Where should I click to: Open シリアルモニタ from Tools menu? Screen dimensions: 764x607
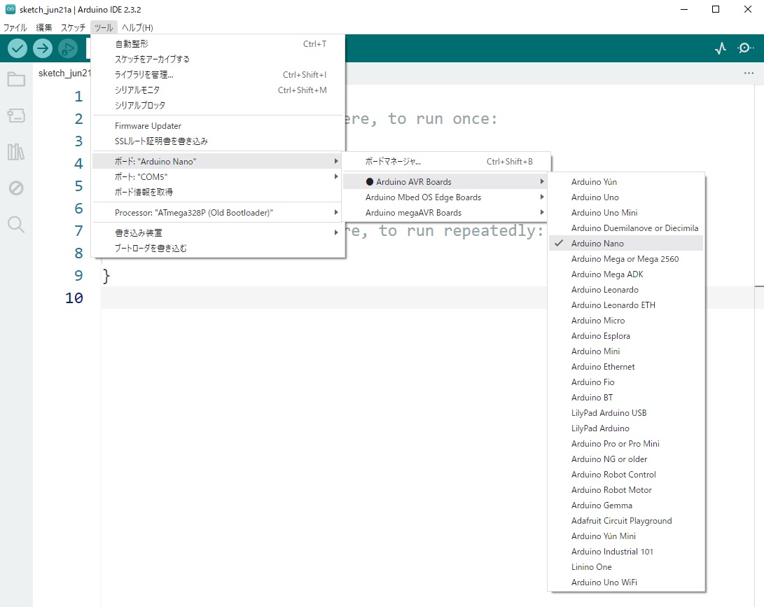[217, 90]
